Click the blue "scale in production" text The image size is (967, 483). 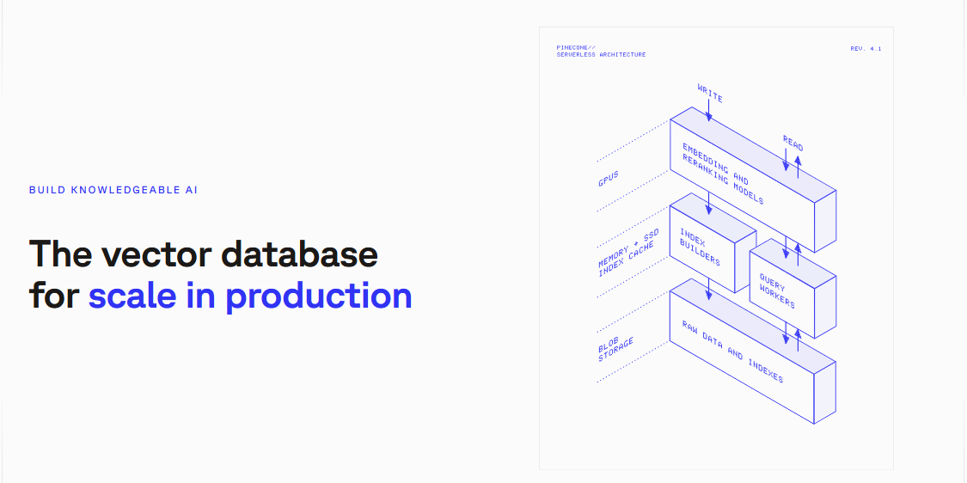pyautogui.click(x=250, y=296)
